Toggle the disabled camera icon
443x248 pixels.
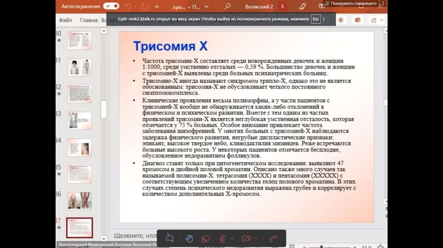[246, 238]
